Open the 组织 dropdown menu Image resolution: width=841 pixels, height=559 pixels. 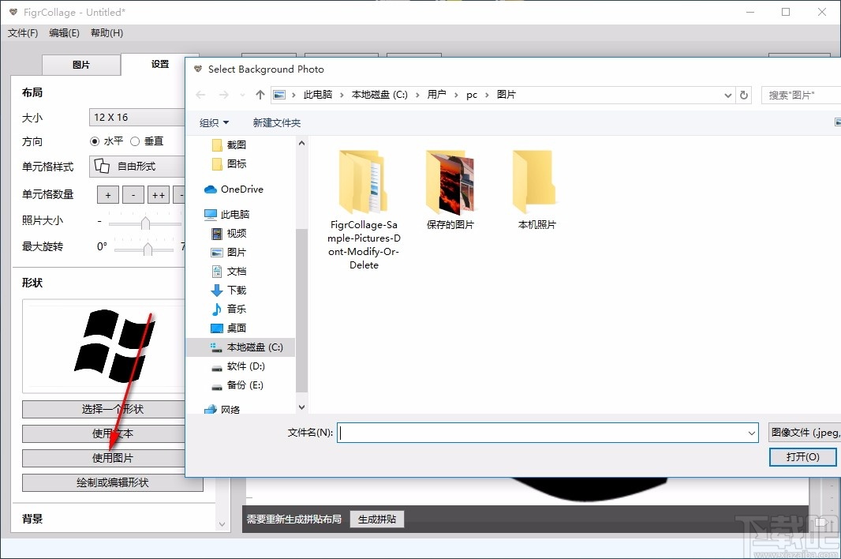[x=213, y=122]
